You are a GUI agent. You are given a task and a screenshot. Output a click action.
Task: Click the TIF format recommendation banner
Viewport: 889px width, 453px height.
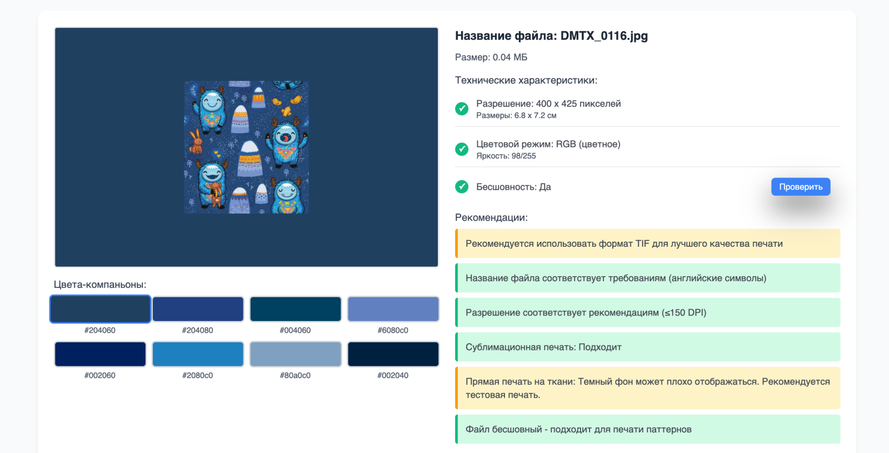pos(648,243)
